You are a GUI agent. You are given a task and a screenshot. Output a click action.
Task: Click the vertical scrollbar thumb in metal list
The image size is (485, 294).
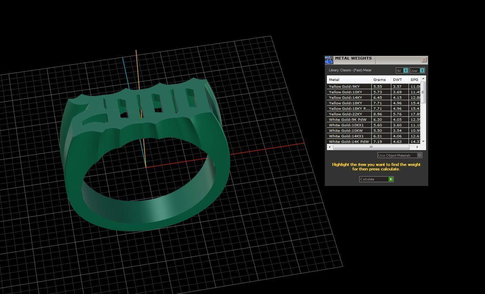[x=423, y=93]
